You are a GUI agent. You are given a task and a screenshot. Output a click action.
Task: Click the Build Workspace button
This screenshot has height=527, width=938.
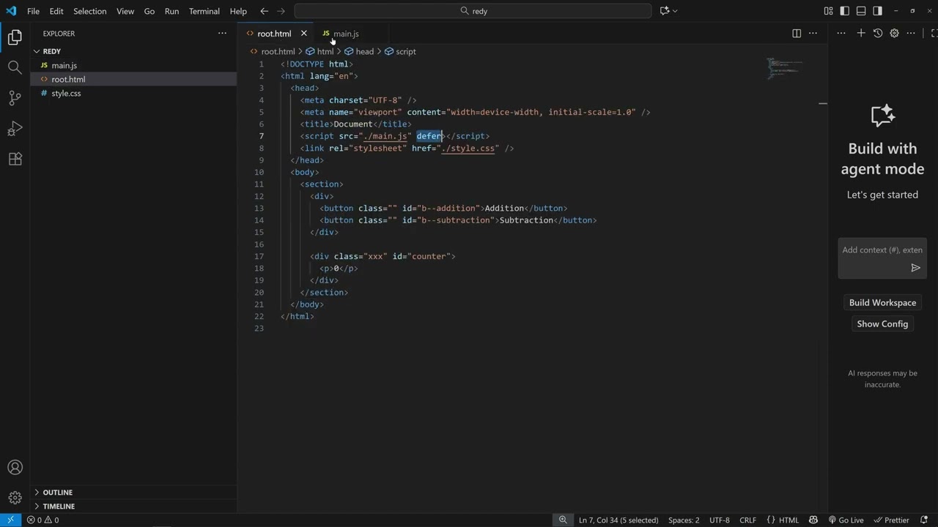(882, 302)
